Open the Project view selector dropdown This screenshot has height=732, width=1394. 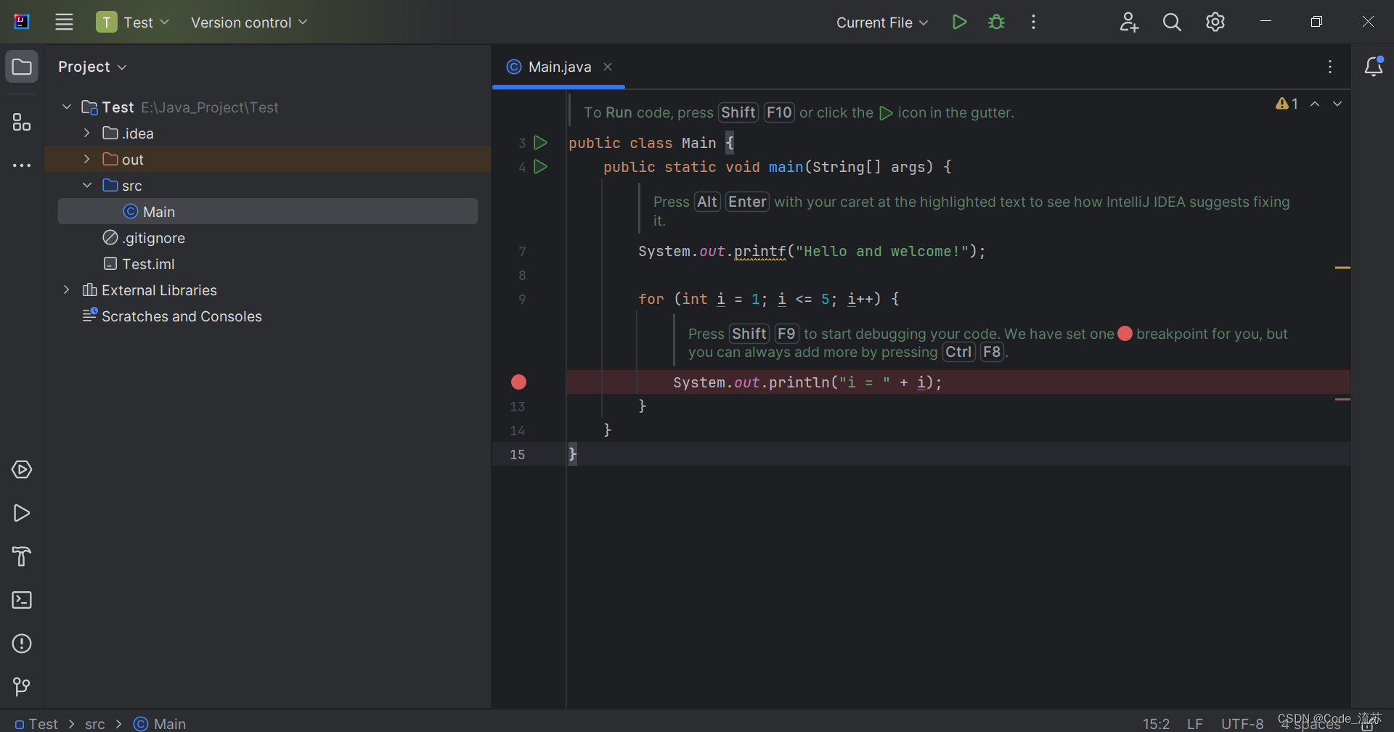[92, 67]
